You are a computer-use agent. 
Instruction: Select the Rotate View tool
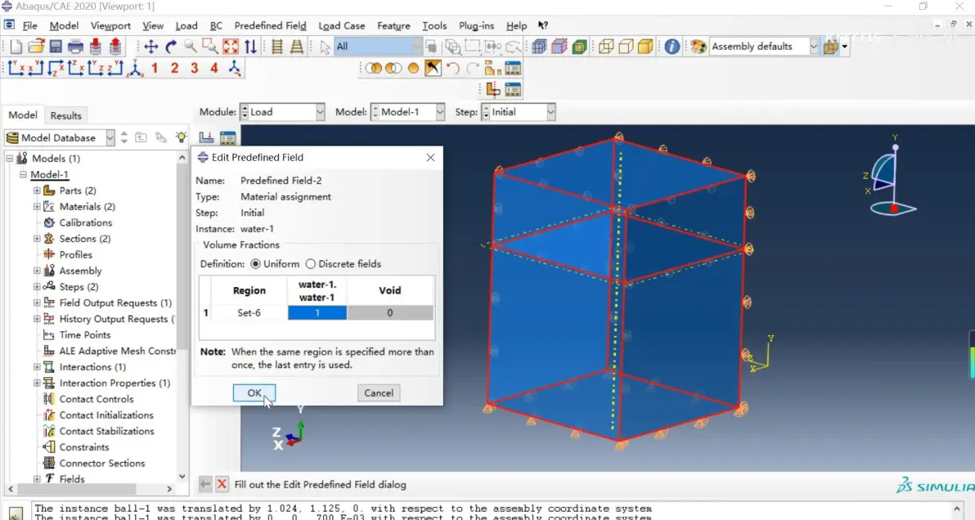point(170,47)
